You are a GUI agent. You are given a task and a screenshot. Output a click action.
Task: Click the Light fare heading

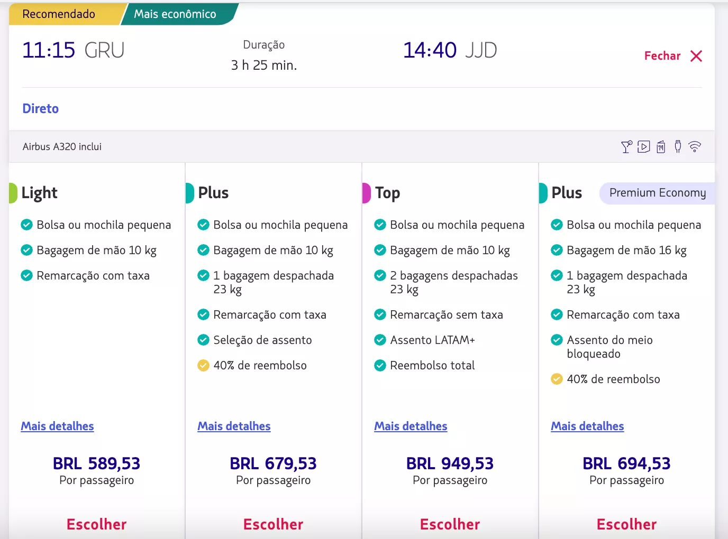[x=40, y=193]
